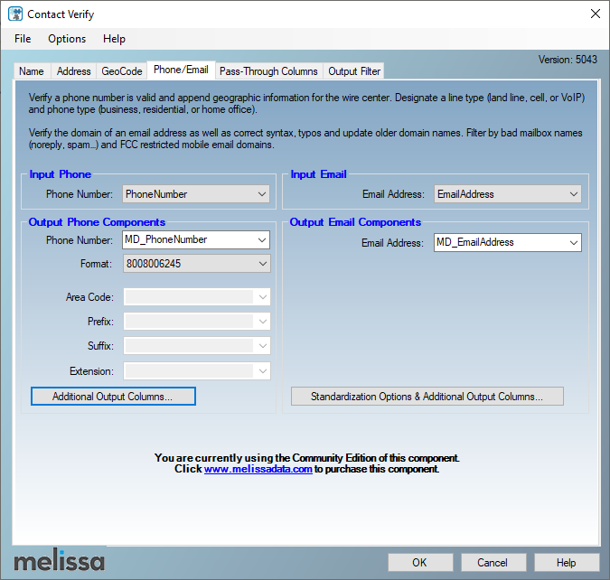Click the Input Email group heading

click(319, 174)
